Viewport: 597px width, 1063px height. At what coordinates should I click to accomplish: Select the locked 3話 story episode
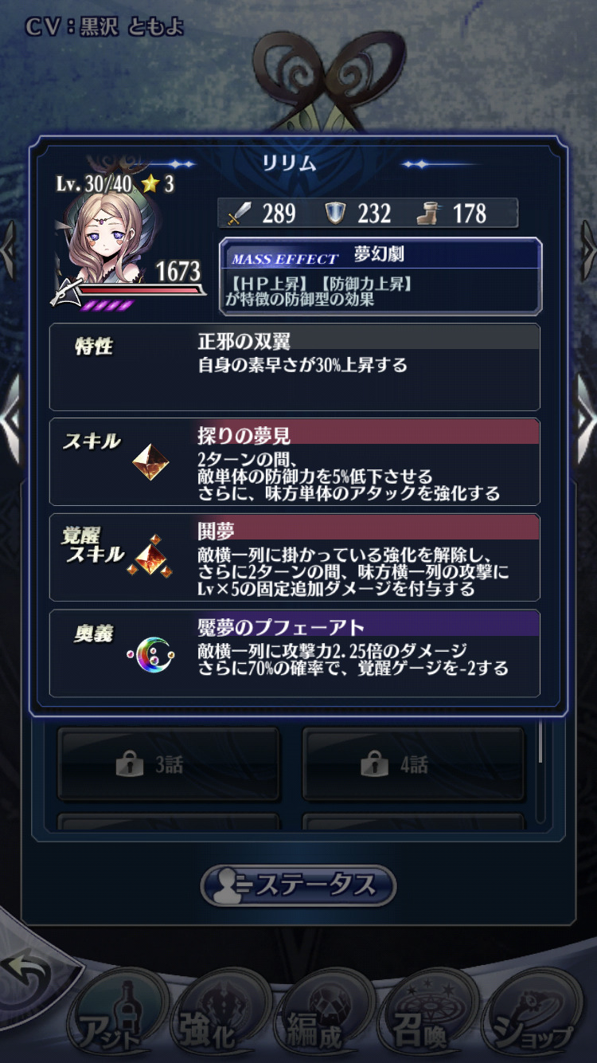(x=169, y=764)
